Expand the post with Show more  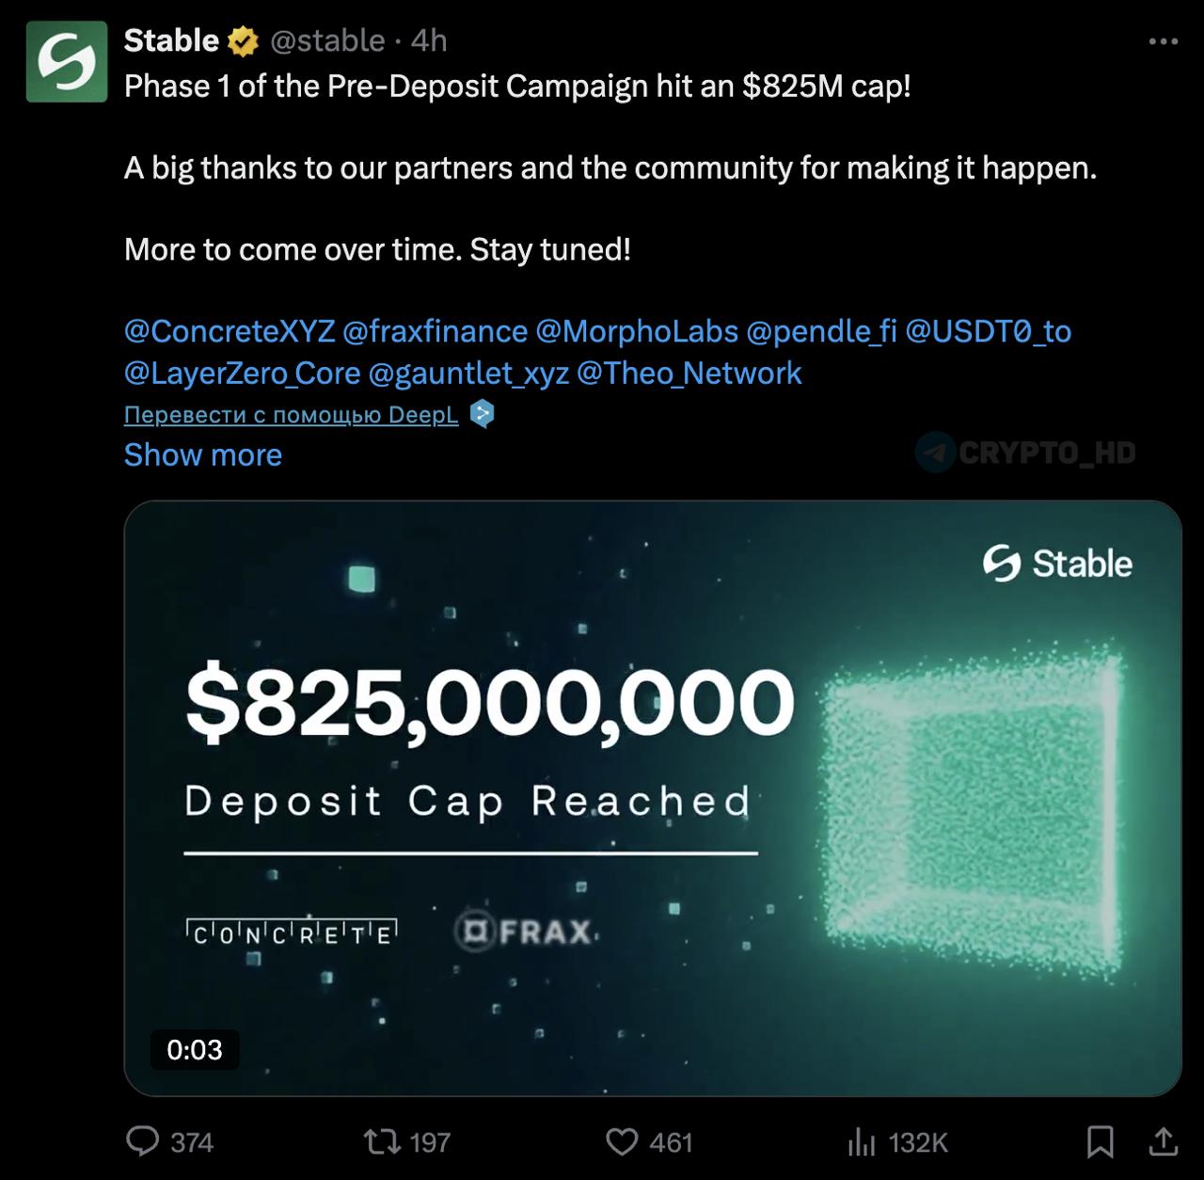[x=203, y=455]
